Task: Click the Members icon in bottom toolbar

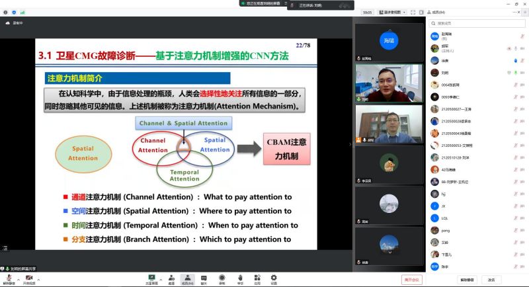Action: 188,278
